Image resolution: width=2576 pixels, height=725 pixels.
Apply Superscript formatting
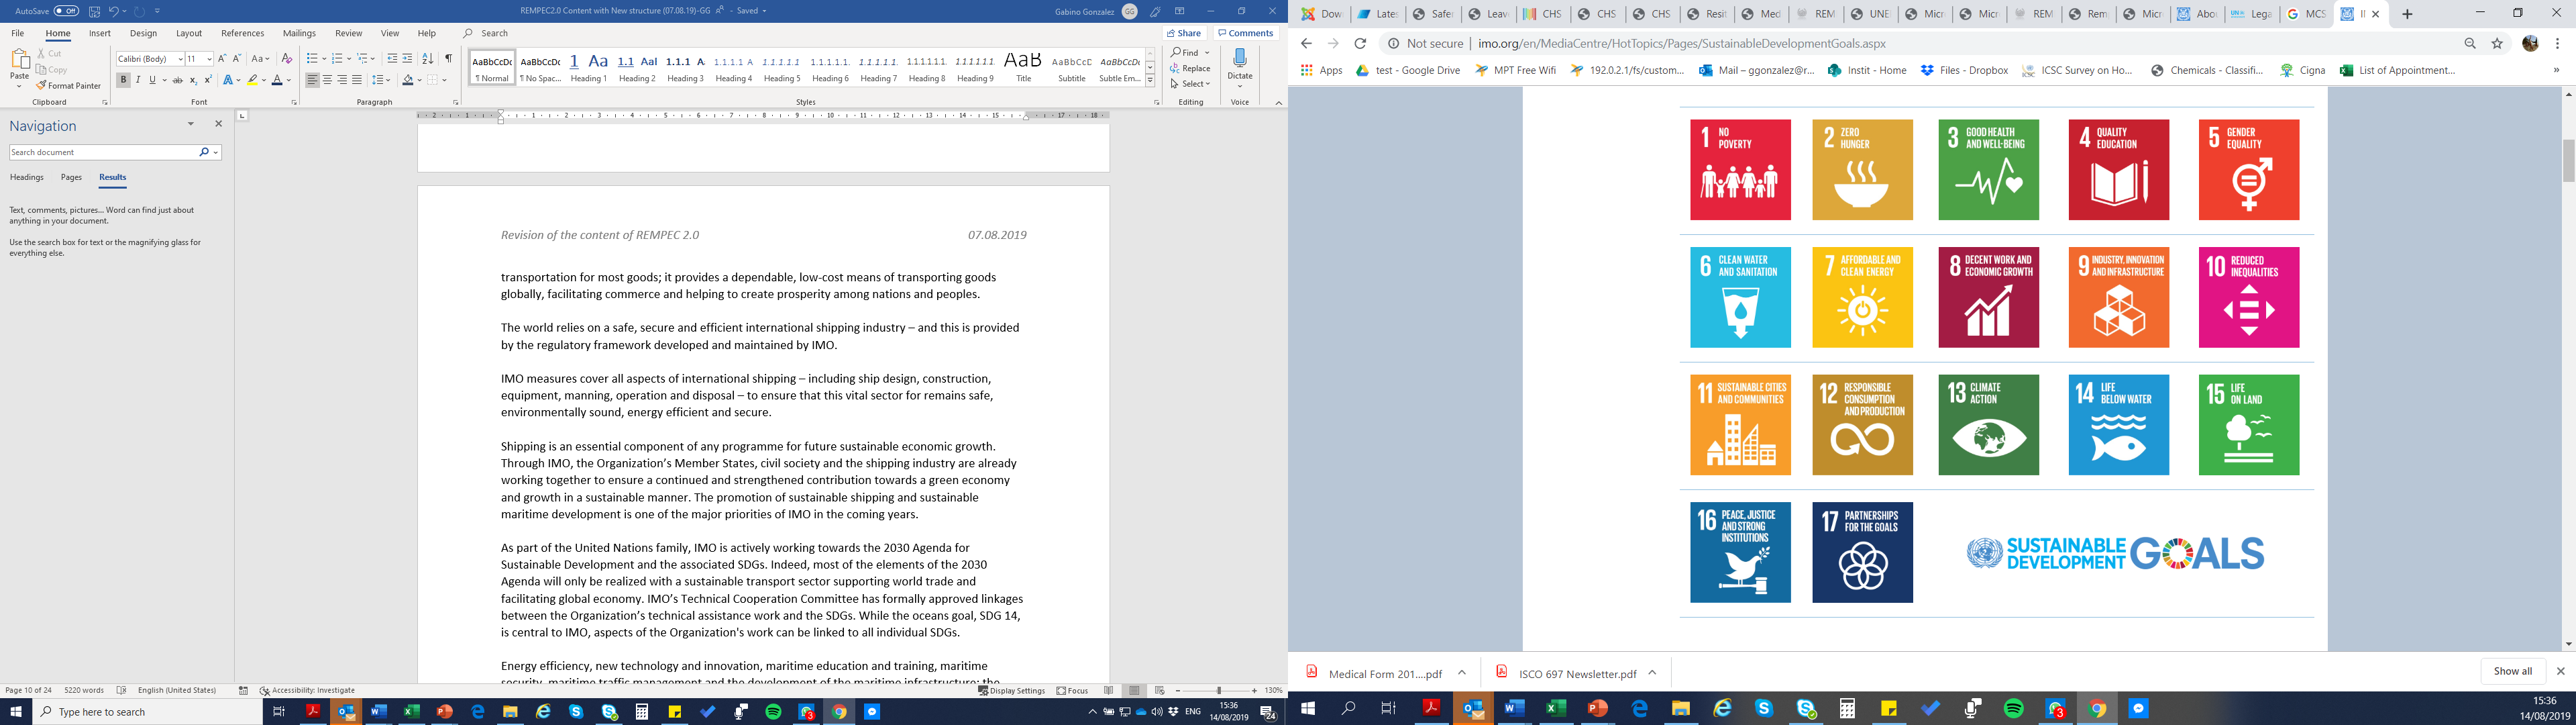(208, 80)
